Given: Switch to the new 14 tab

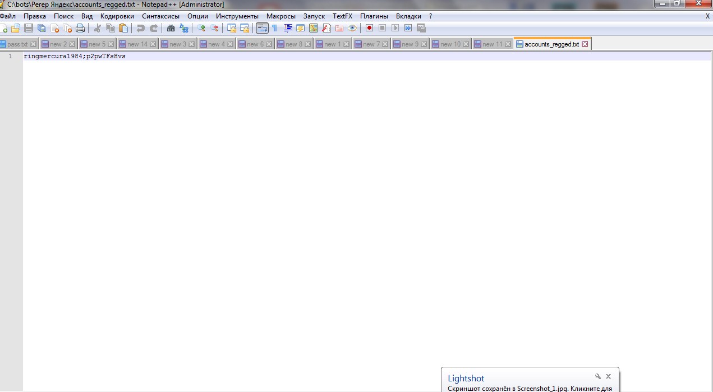Looking at the screenshot, I should coord(137,44).
